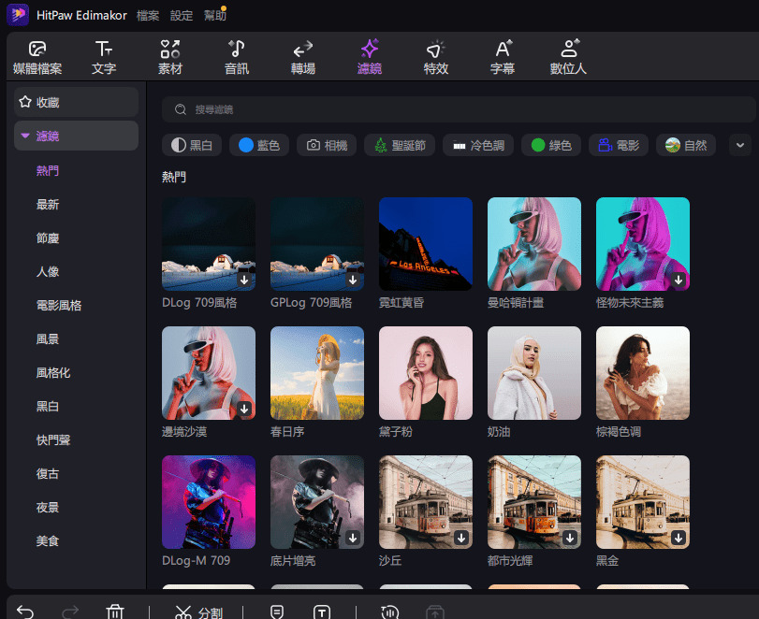Click the undo arrow icon

(x=25, y=612)
